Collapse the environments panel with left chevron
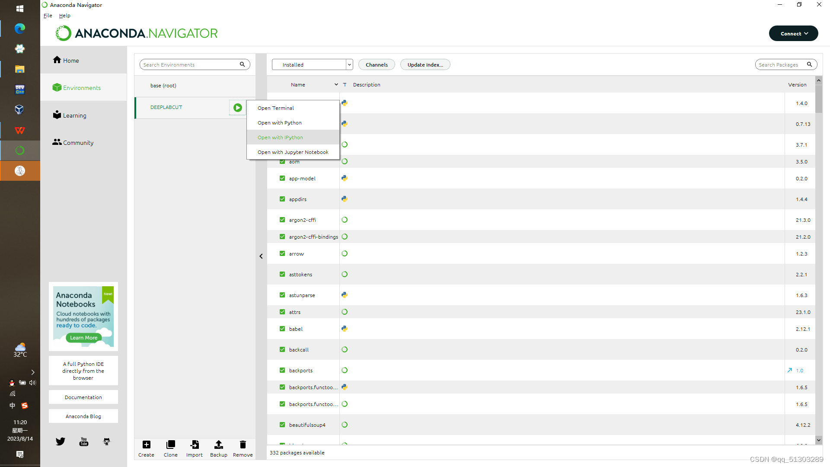 pos(261,256)
